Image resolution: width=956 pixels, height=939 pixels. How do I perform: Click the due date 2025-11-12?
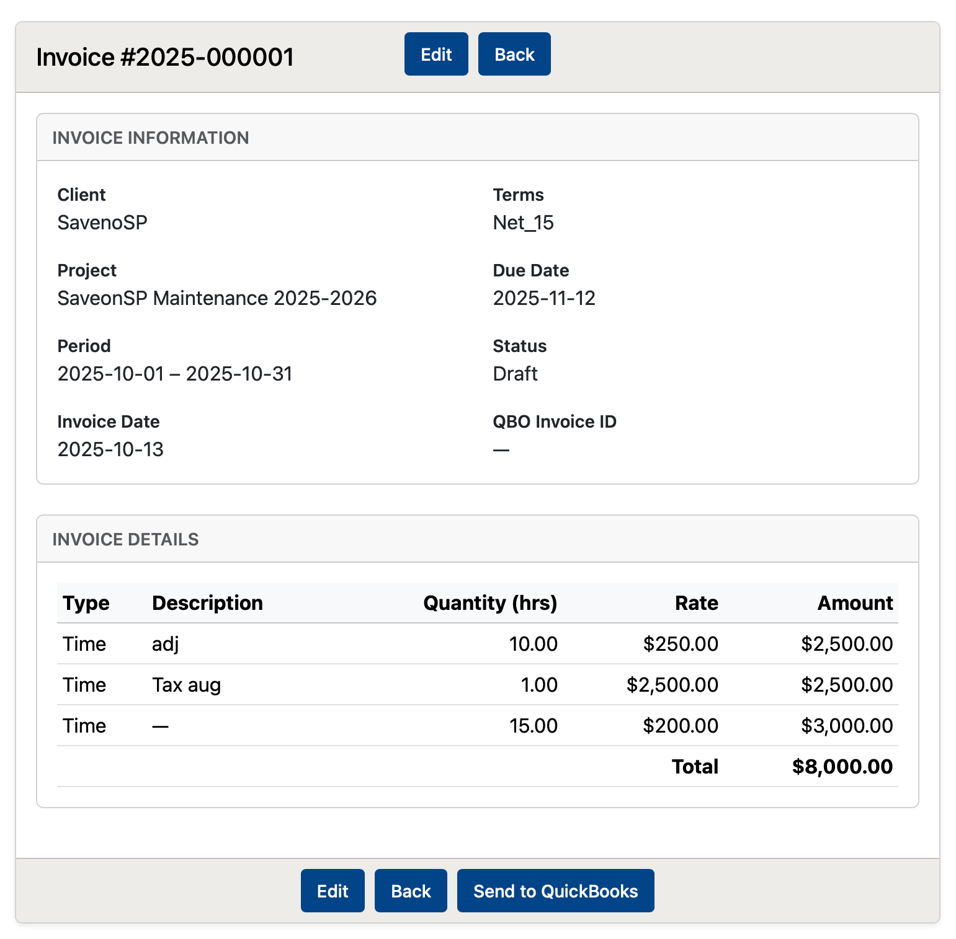click(543, 298)
